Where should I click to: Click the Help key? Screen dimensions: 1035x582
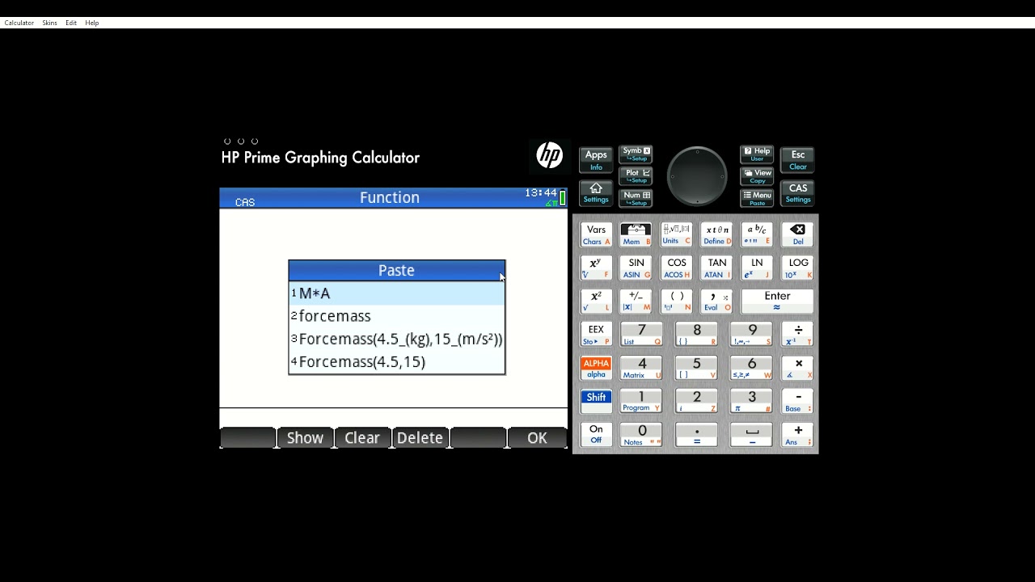pos(757,154)
